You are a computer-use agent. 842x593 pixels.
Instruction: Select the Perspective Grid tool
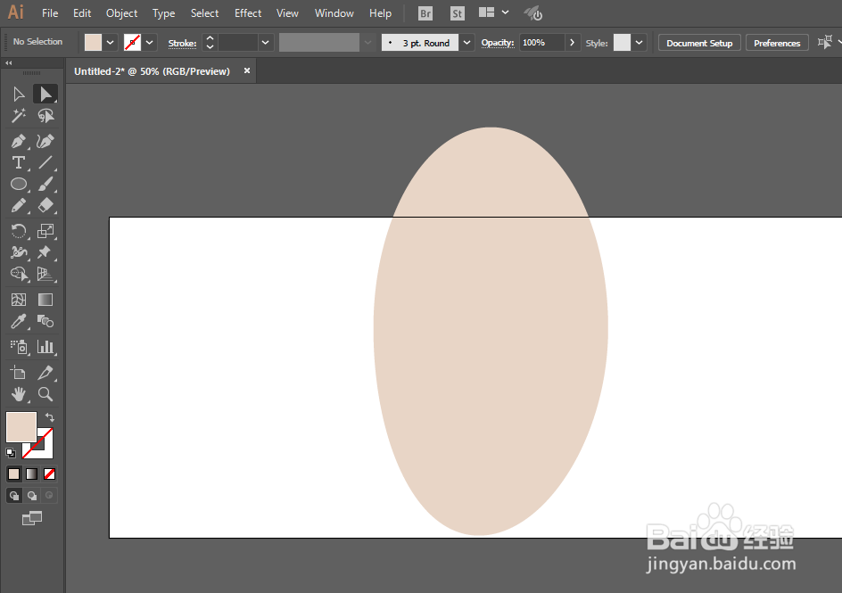tap(45, 274)
